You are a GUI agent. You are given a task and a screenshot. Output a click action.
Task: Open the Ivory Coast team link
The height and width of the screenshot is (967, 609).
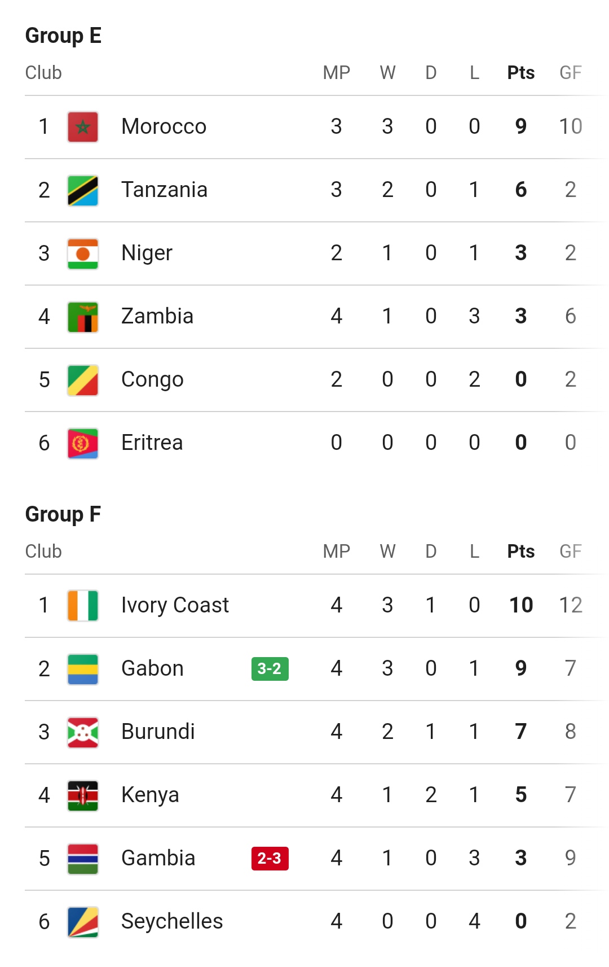[175, 605]
